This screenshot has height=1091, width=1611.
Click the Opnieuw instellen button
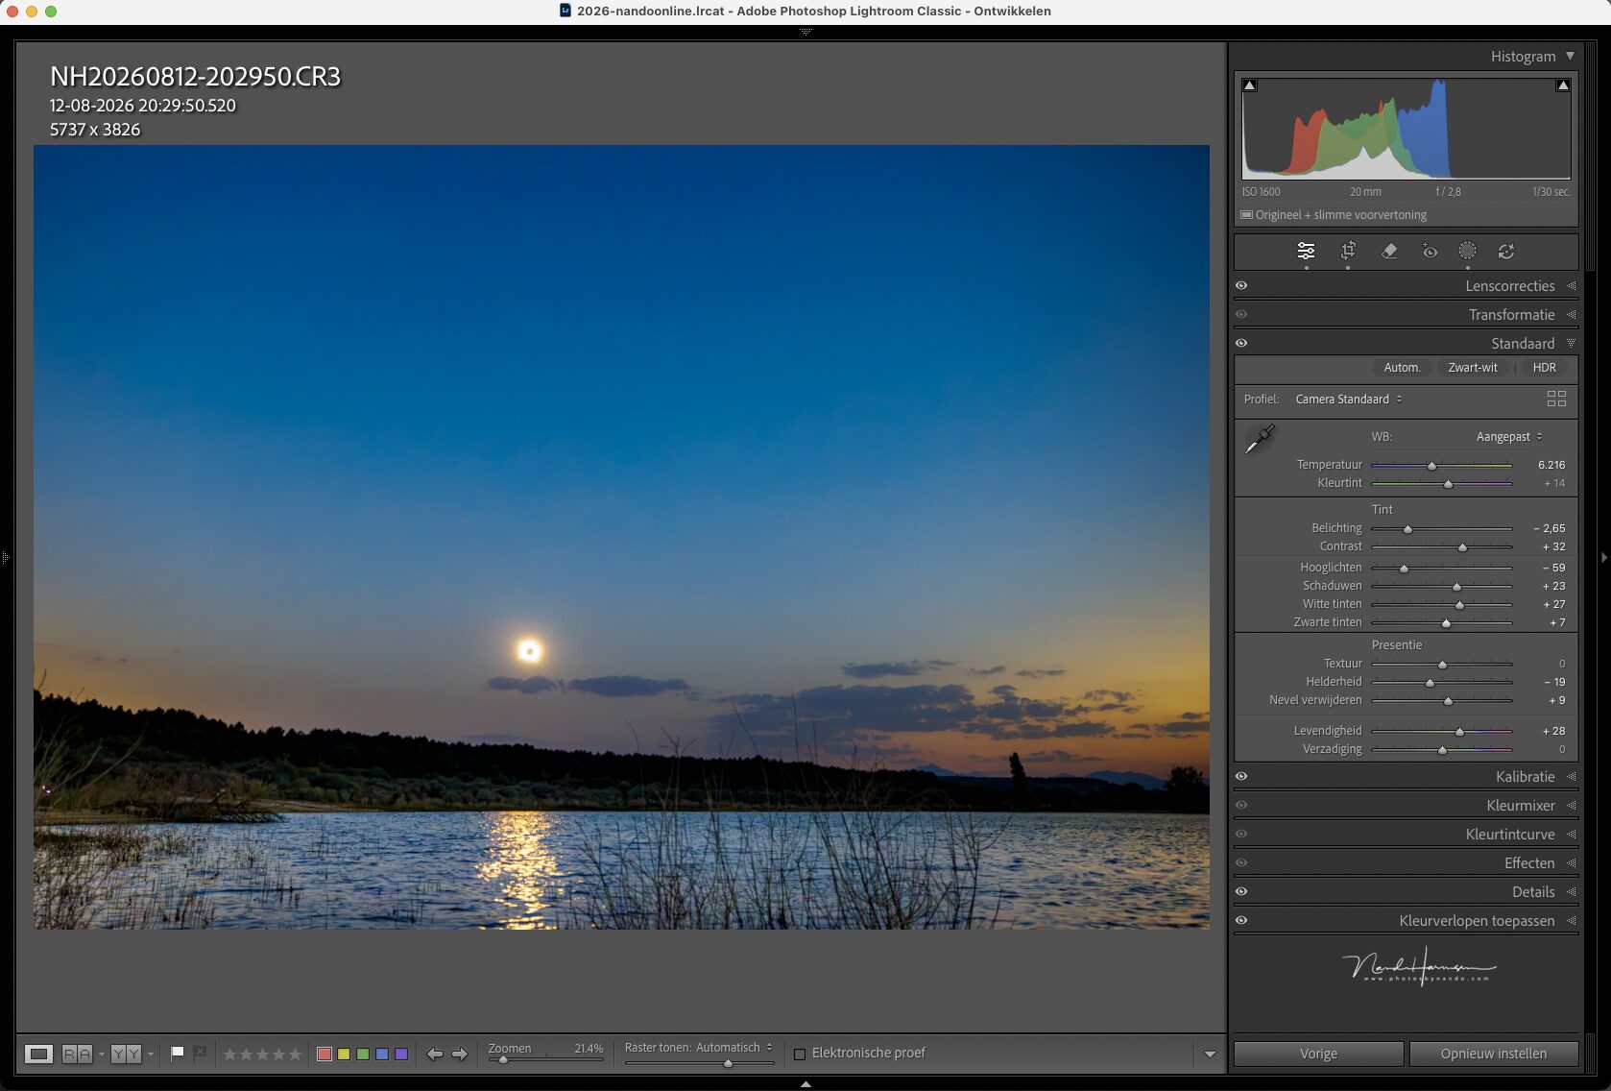tap(1493, 1054)
